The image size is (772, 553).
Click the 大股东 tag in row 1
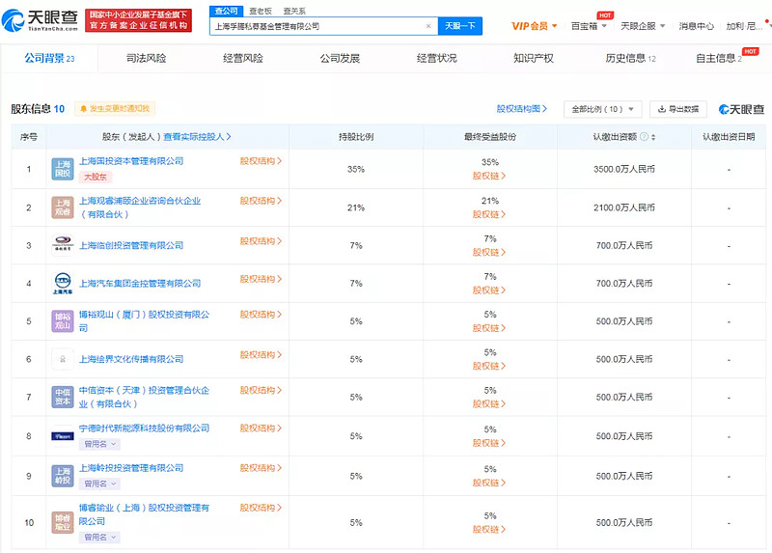pos(95,177)
